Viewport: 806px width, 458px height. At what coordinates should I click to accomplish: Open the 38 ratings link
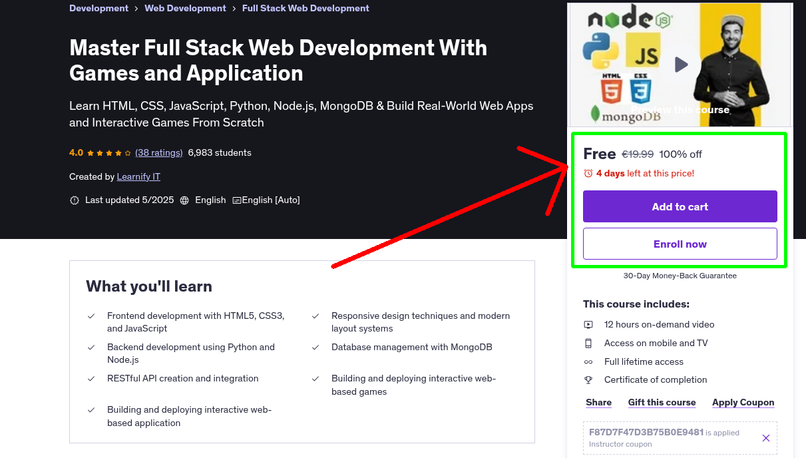click(158, 153)
